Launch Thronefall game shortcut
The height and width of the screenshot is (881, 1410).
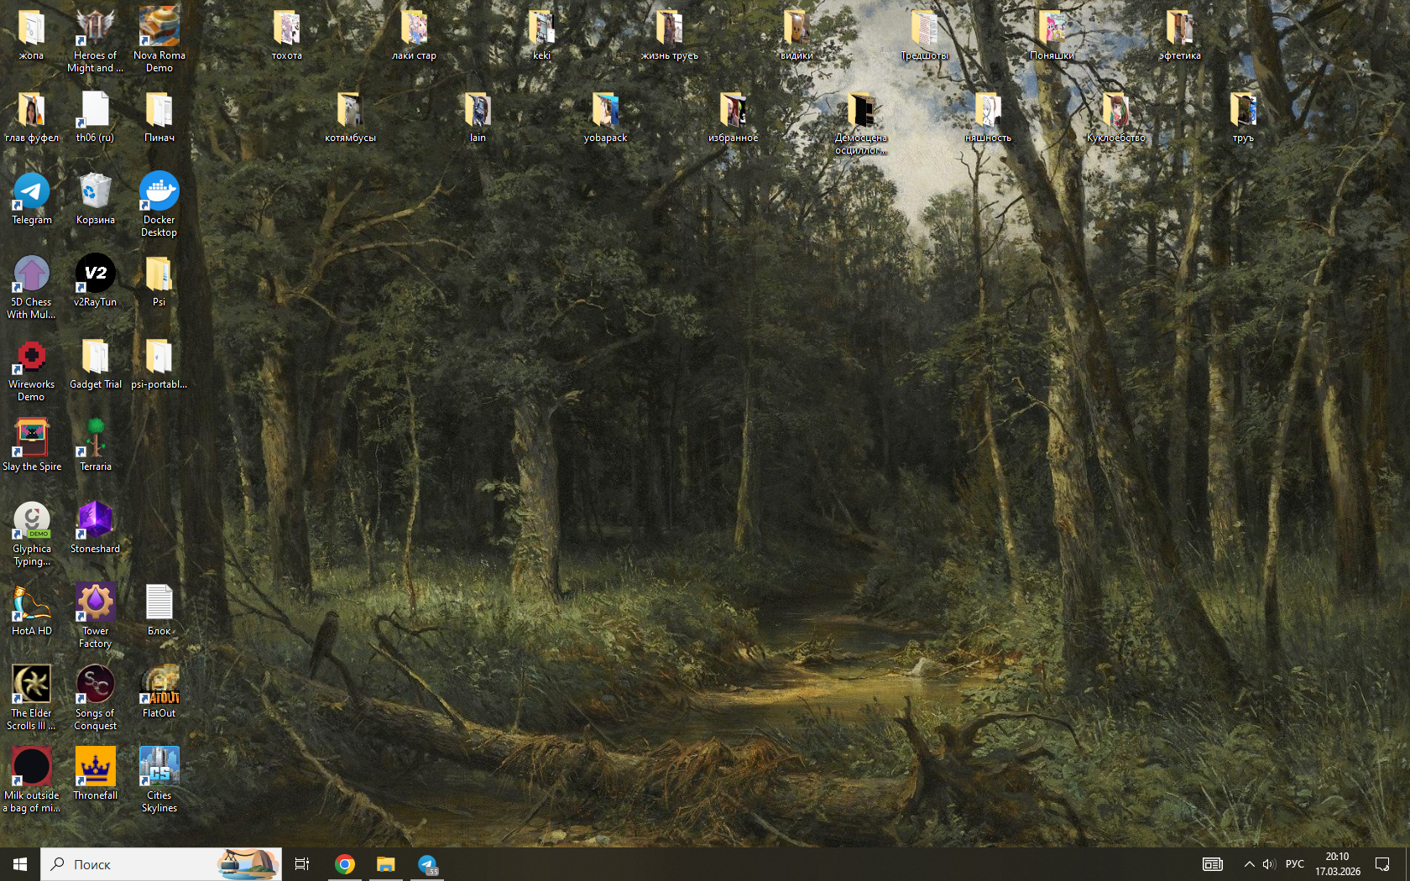[x=96, y=774]
